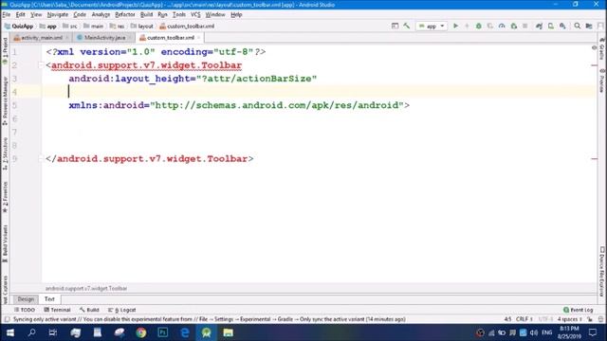The height and width of the screenshot is (341, 607).
Task: Click layout editor icon left of hammer
Action: pos(395,26)
